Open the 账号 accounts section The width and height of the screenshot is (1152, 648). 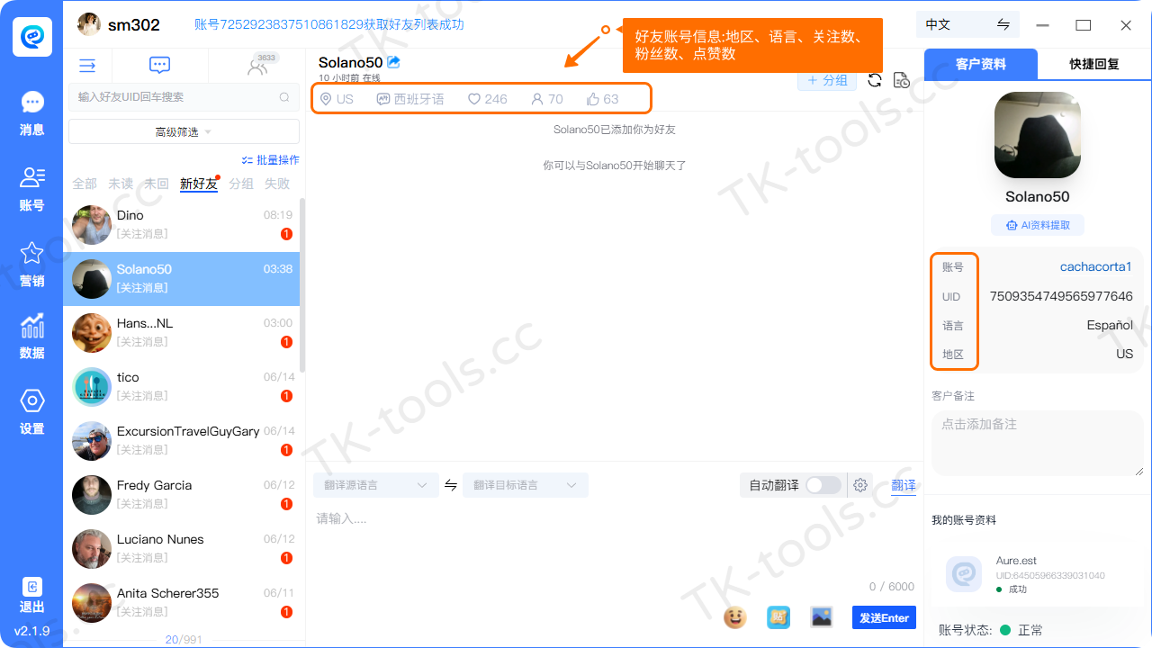[31, 189]
